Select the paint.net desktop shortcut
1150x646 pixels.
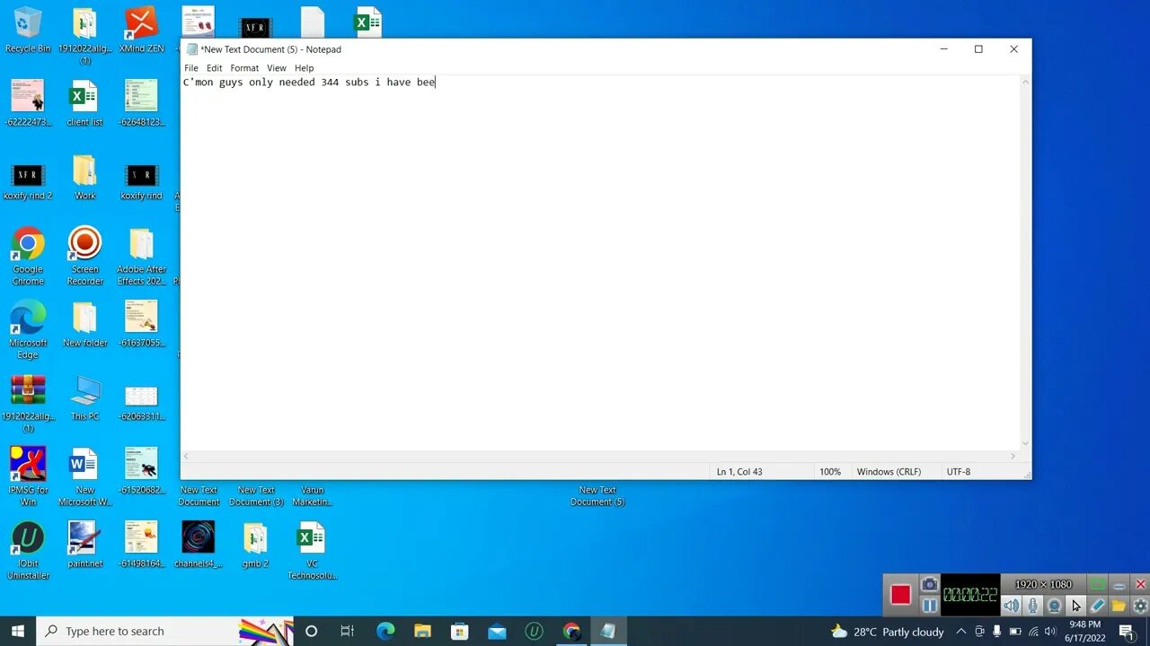click(84, 545)
